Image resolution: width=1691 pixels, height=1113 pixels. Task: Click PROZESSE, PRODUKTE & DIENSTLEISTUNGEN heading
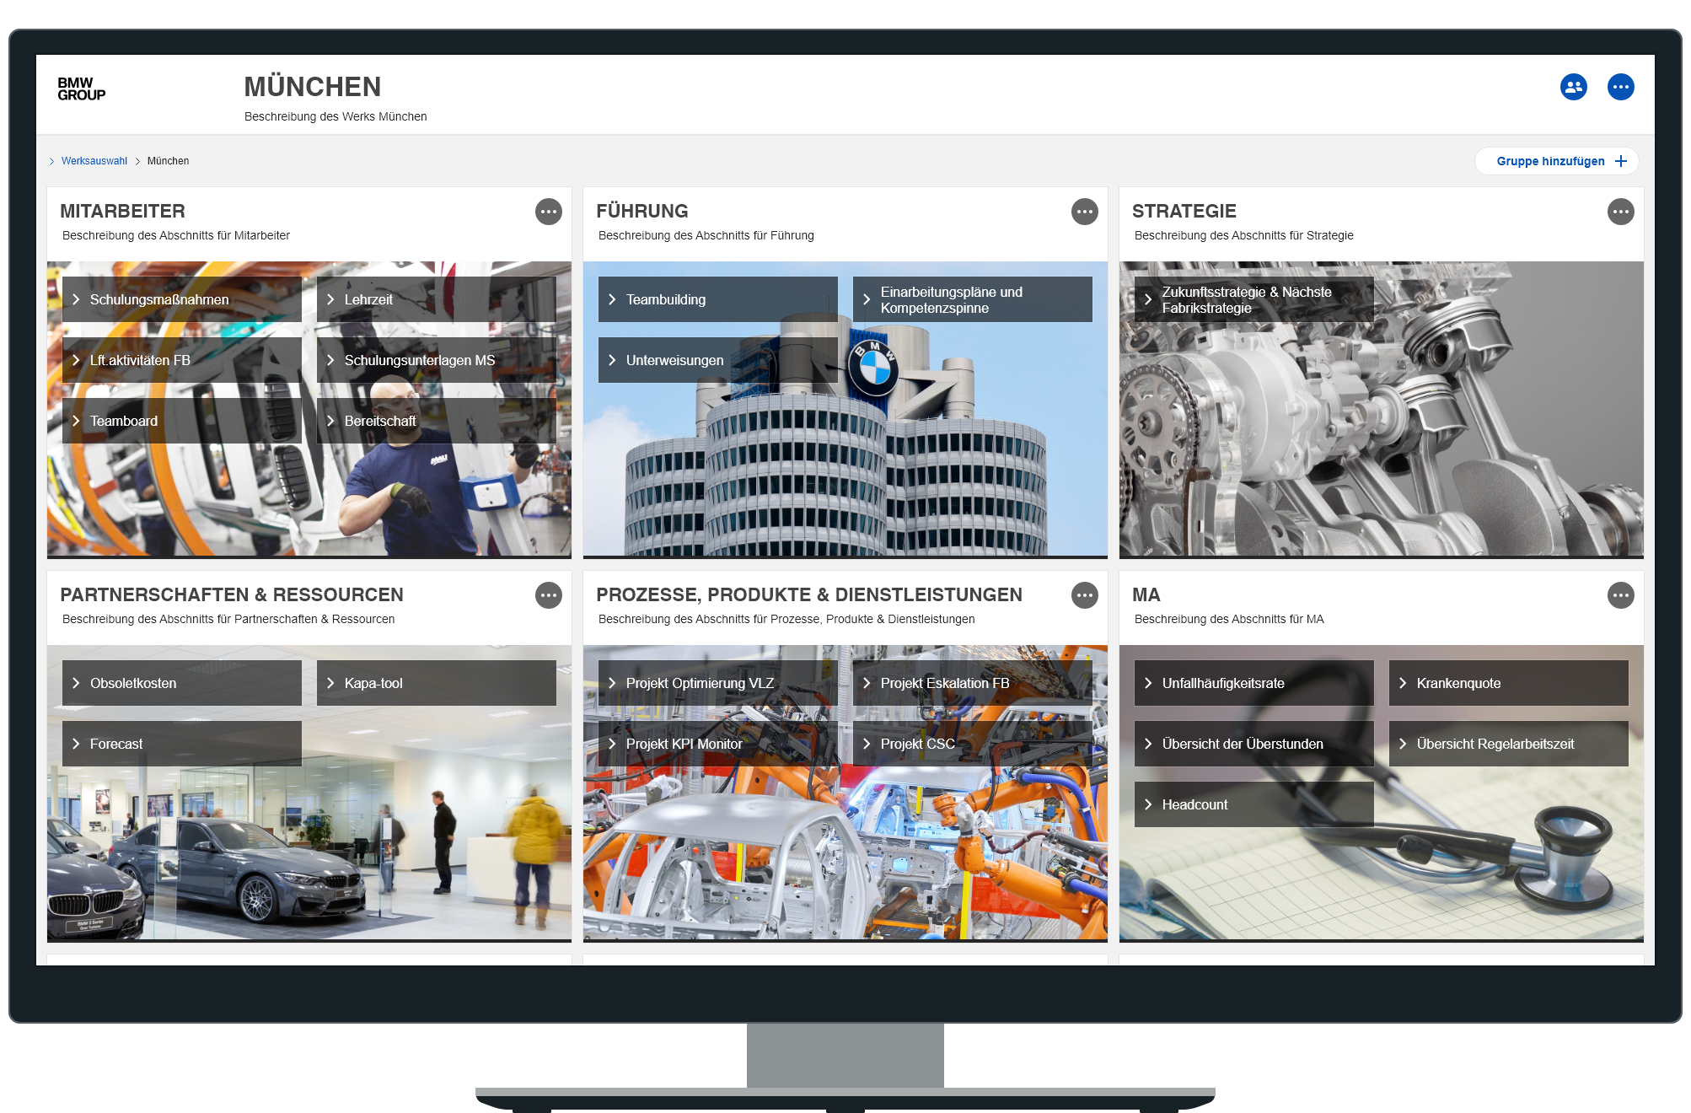point(809,595)
